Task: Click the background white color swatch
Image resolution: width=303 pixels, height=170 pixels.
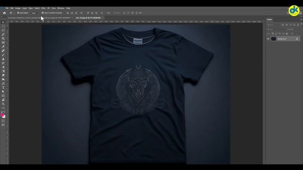Action: click(x=4, y=117)
